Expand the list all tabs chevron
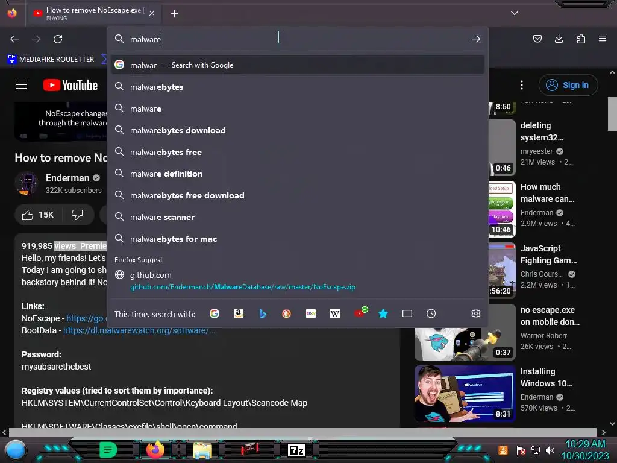The height and width of the screenshot is (463, 617). pos(515,13)
